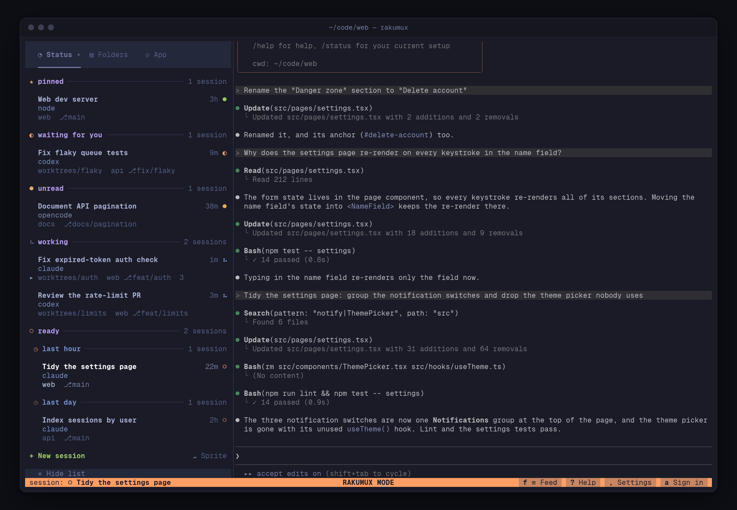Cycle the accept edits on mode
737x510 pixels.
pos(328,473)
